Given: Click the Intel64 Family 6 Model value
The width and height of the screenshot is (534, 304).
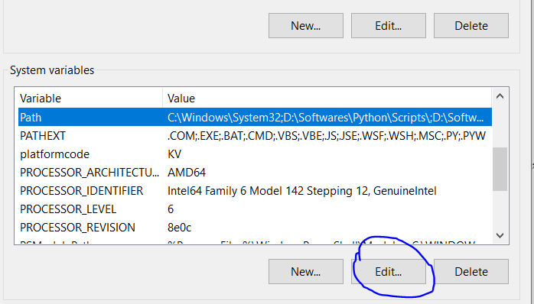Looking at the screenshot, I should 301,191.
